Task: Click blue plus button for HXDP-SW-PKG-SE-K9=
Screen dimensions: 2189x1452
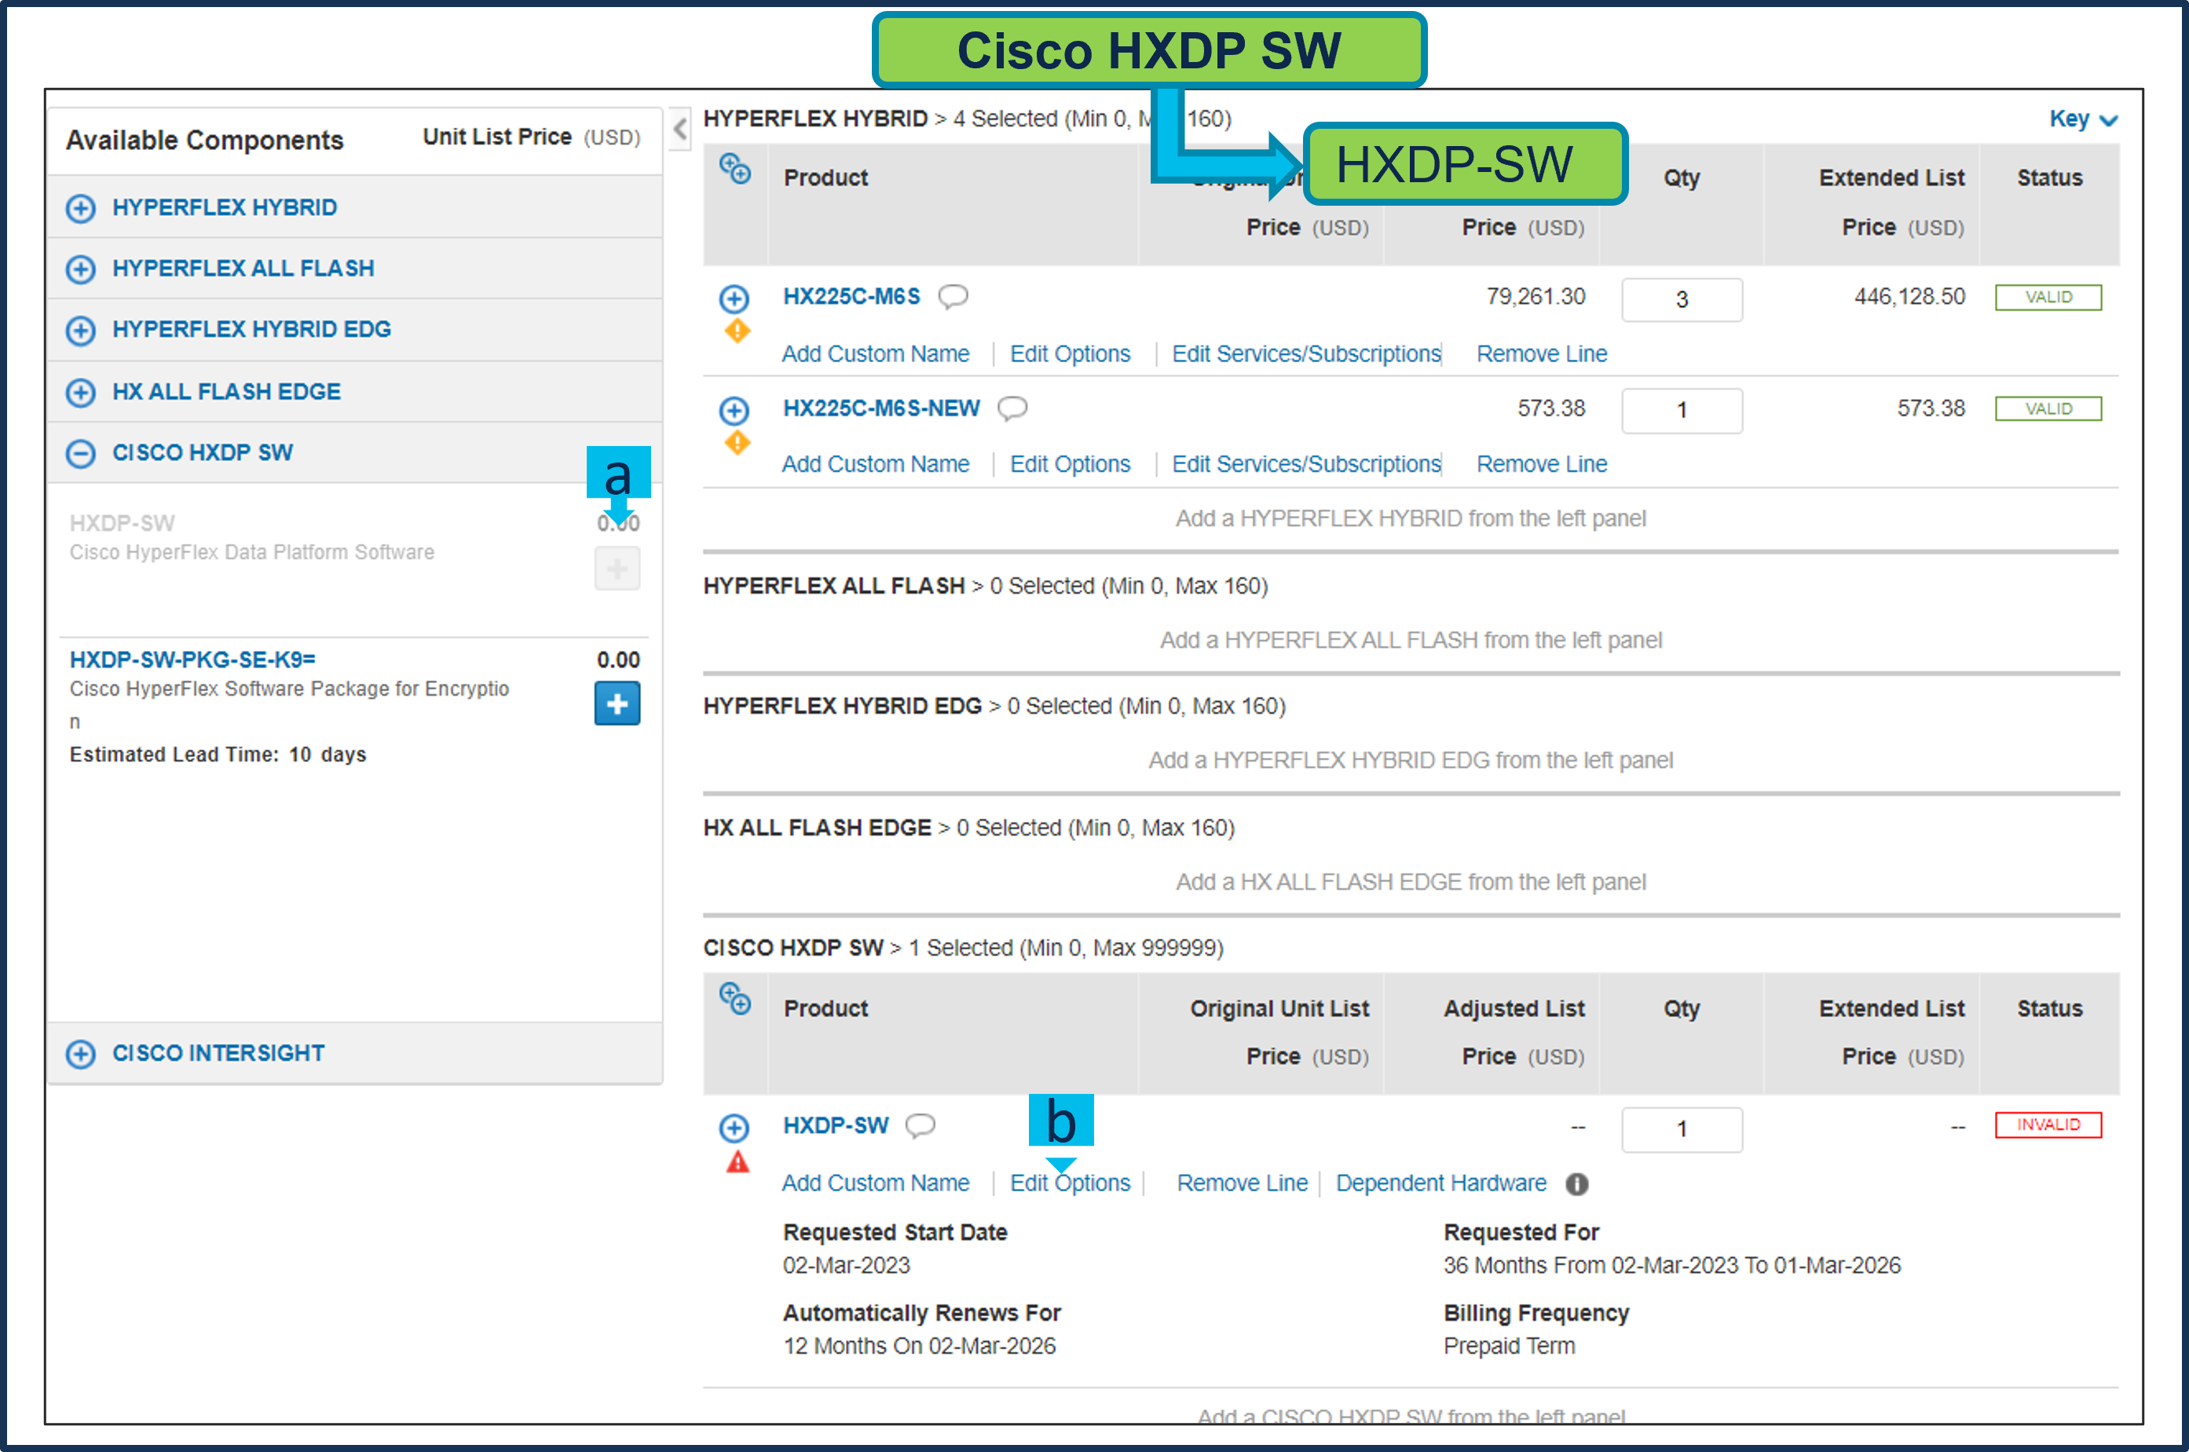Action: point(617,704)
